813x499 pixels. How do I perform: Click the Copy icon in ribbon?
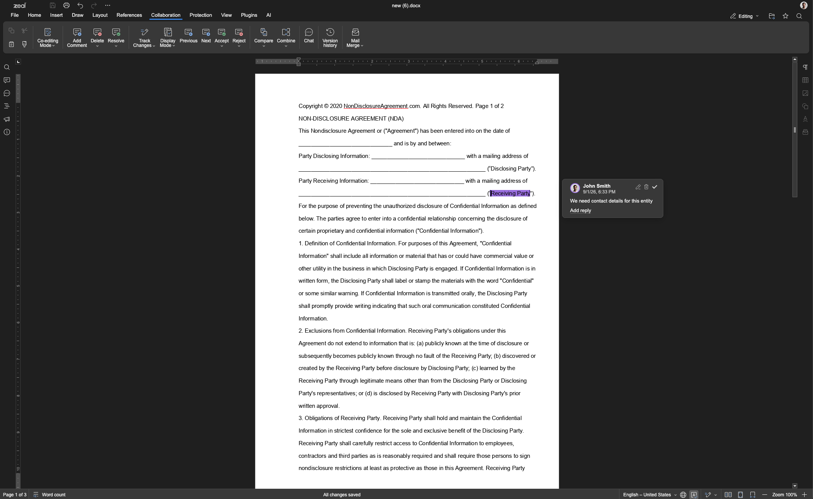11,31
